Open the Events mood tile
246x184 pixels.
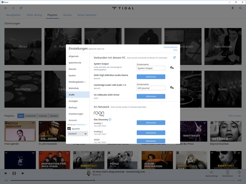coord(223,89)
